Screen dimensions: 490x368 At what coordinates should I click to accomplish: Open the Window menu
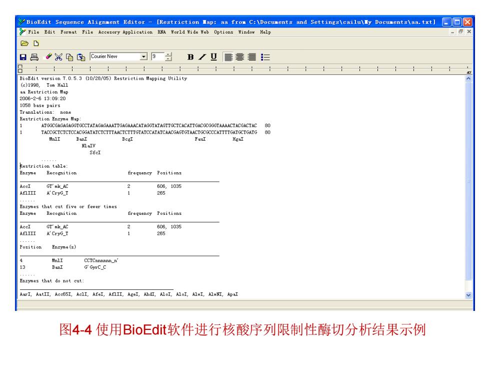pos(246,32)
